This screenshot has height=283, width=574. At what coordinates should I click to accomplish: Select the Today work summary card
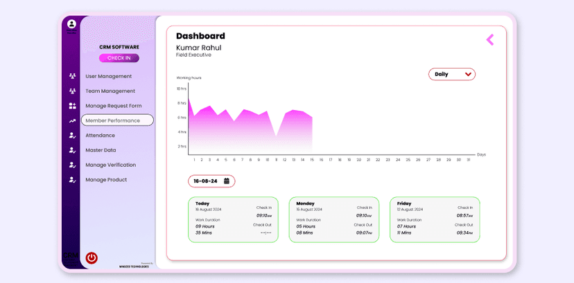pos(233,219)
